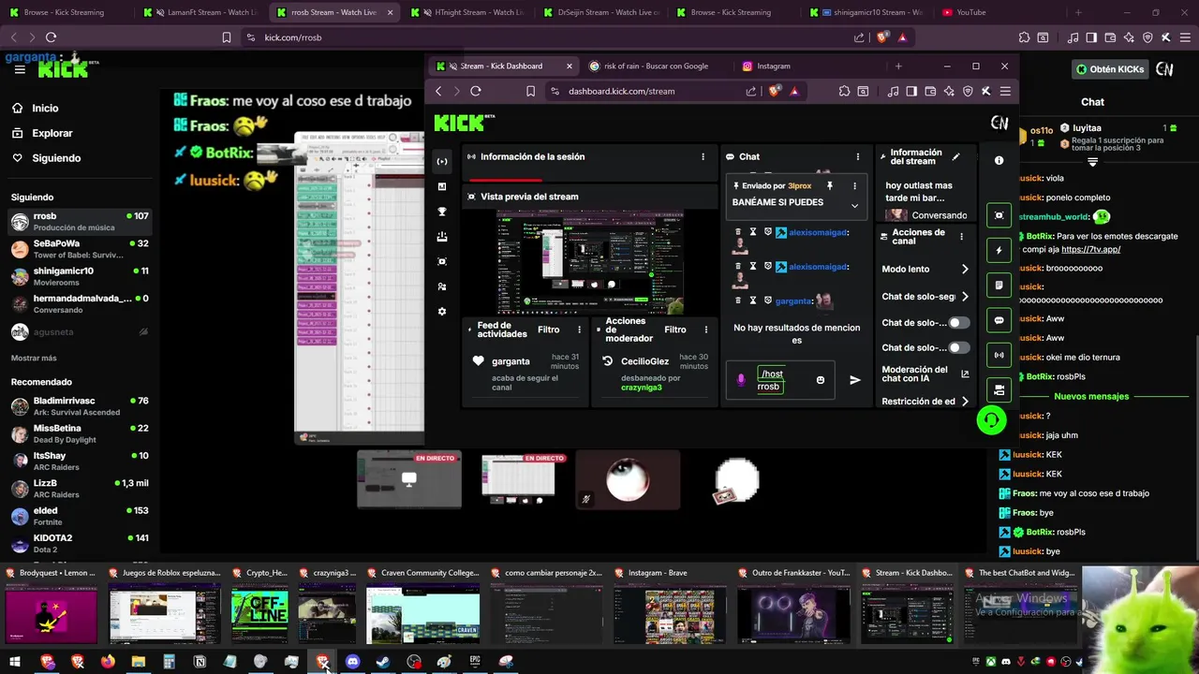Screen dimensions: 1199x674
Task: Open the trophy icon in dashboard sidebar
Action: [x=442, y=212]
